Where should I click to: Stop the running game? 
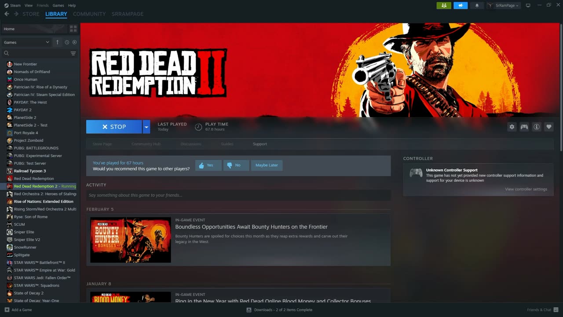114,127
